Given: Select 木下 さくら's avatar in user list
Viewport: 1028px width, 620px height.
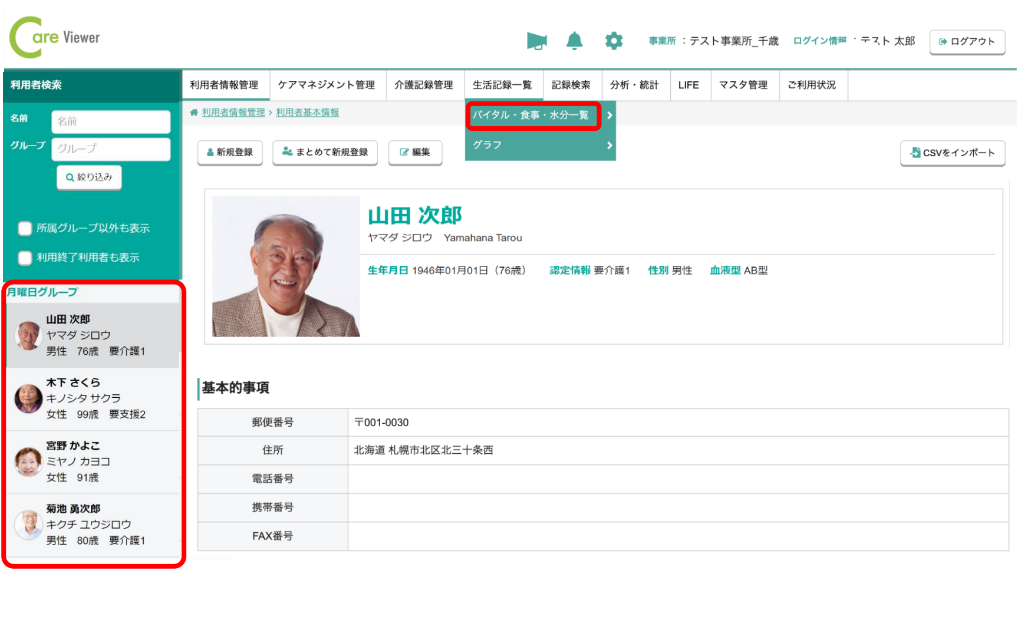Looking at the screenshot, I should [28, 398].
